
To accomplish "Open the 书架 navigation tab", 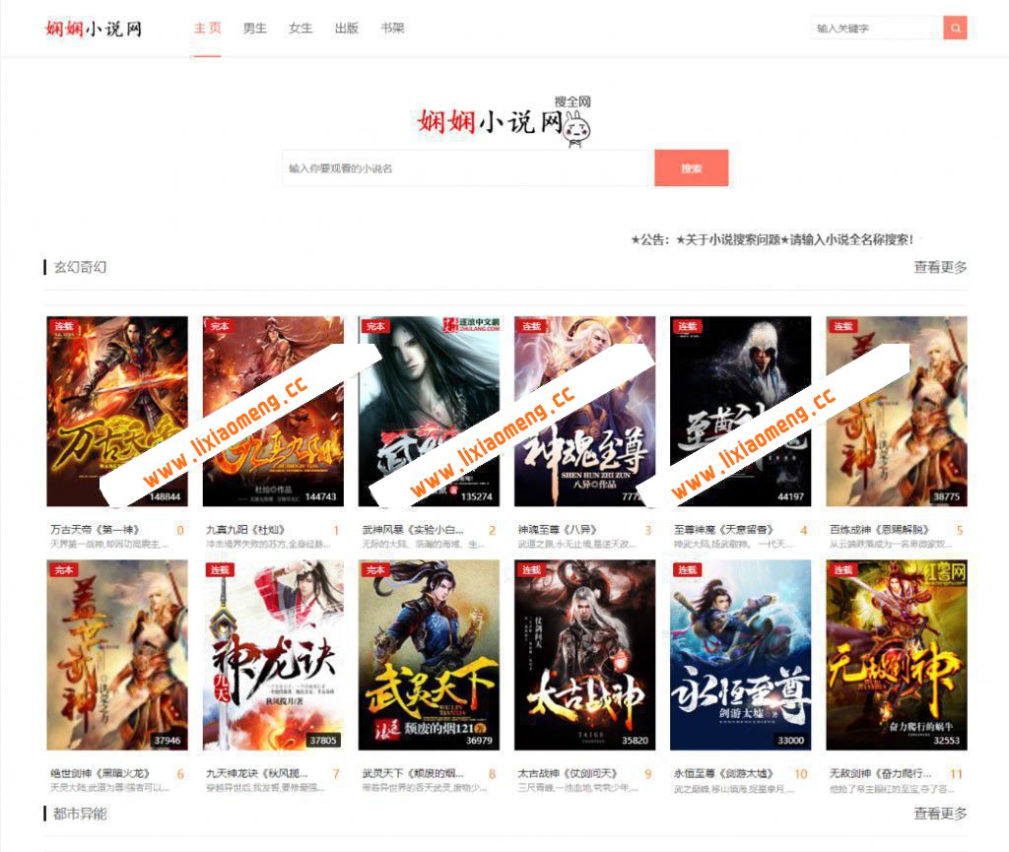I will click(392, 29).
